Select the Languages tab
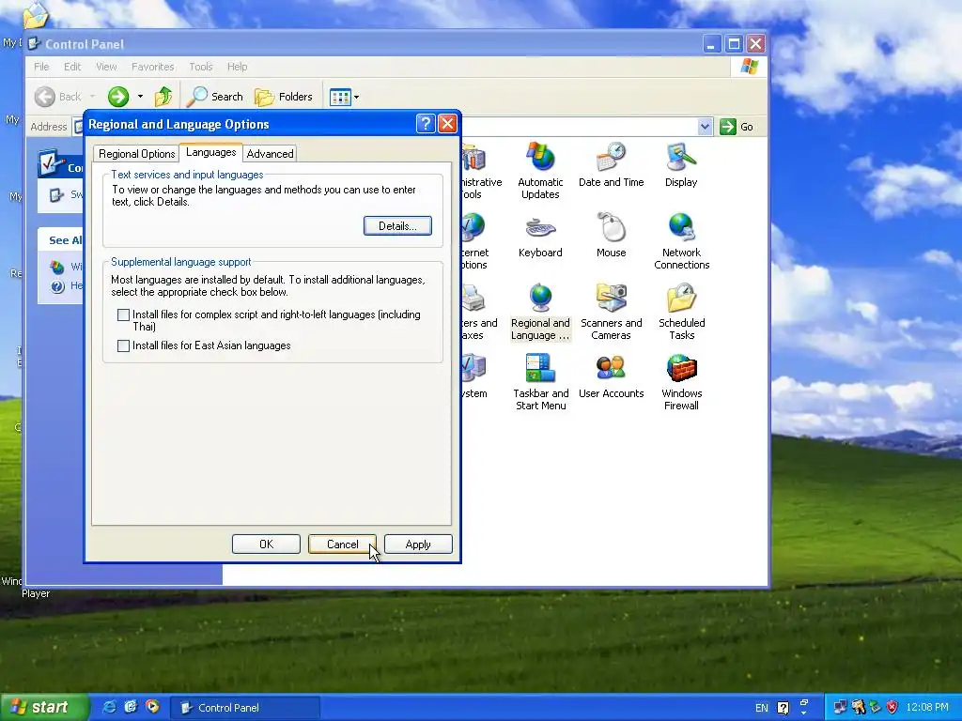This screenshot has width=962, height=721. (211, 152)
